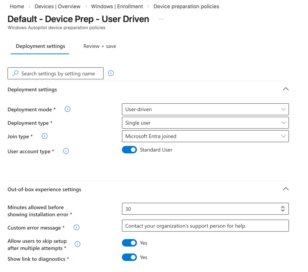Click info icon next to Custom error message

[76, 228]
